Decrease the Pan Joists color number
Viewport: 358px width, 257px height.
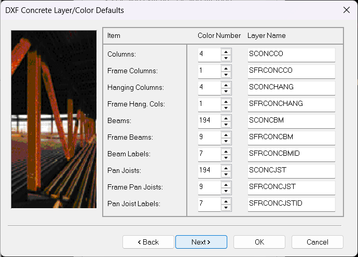click(x=226, y=174)
